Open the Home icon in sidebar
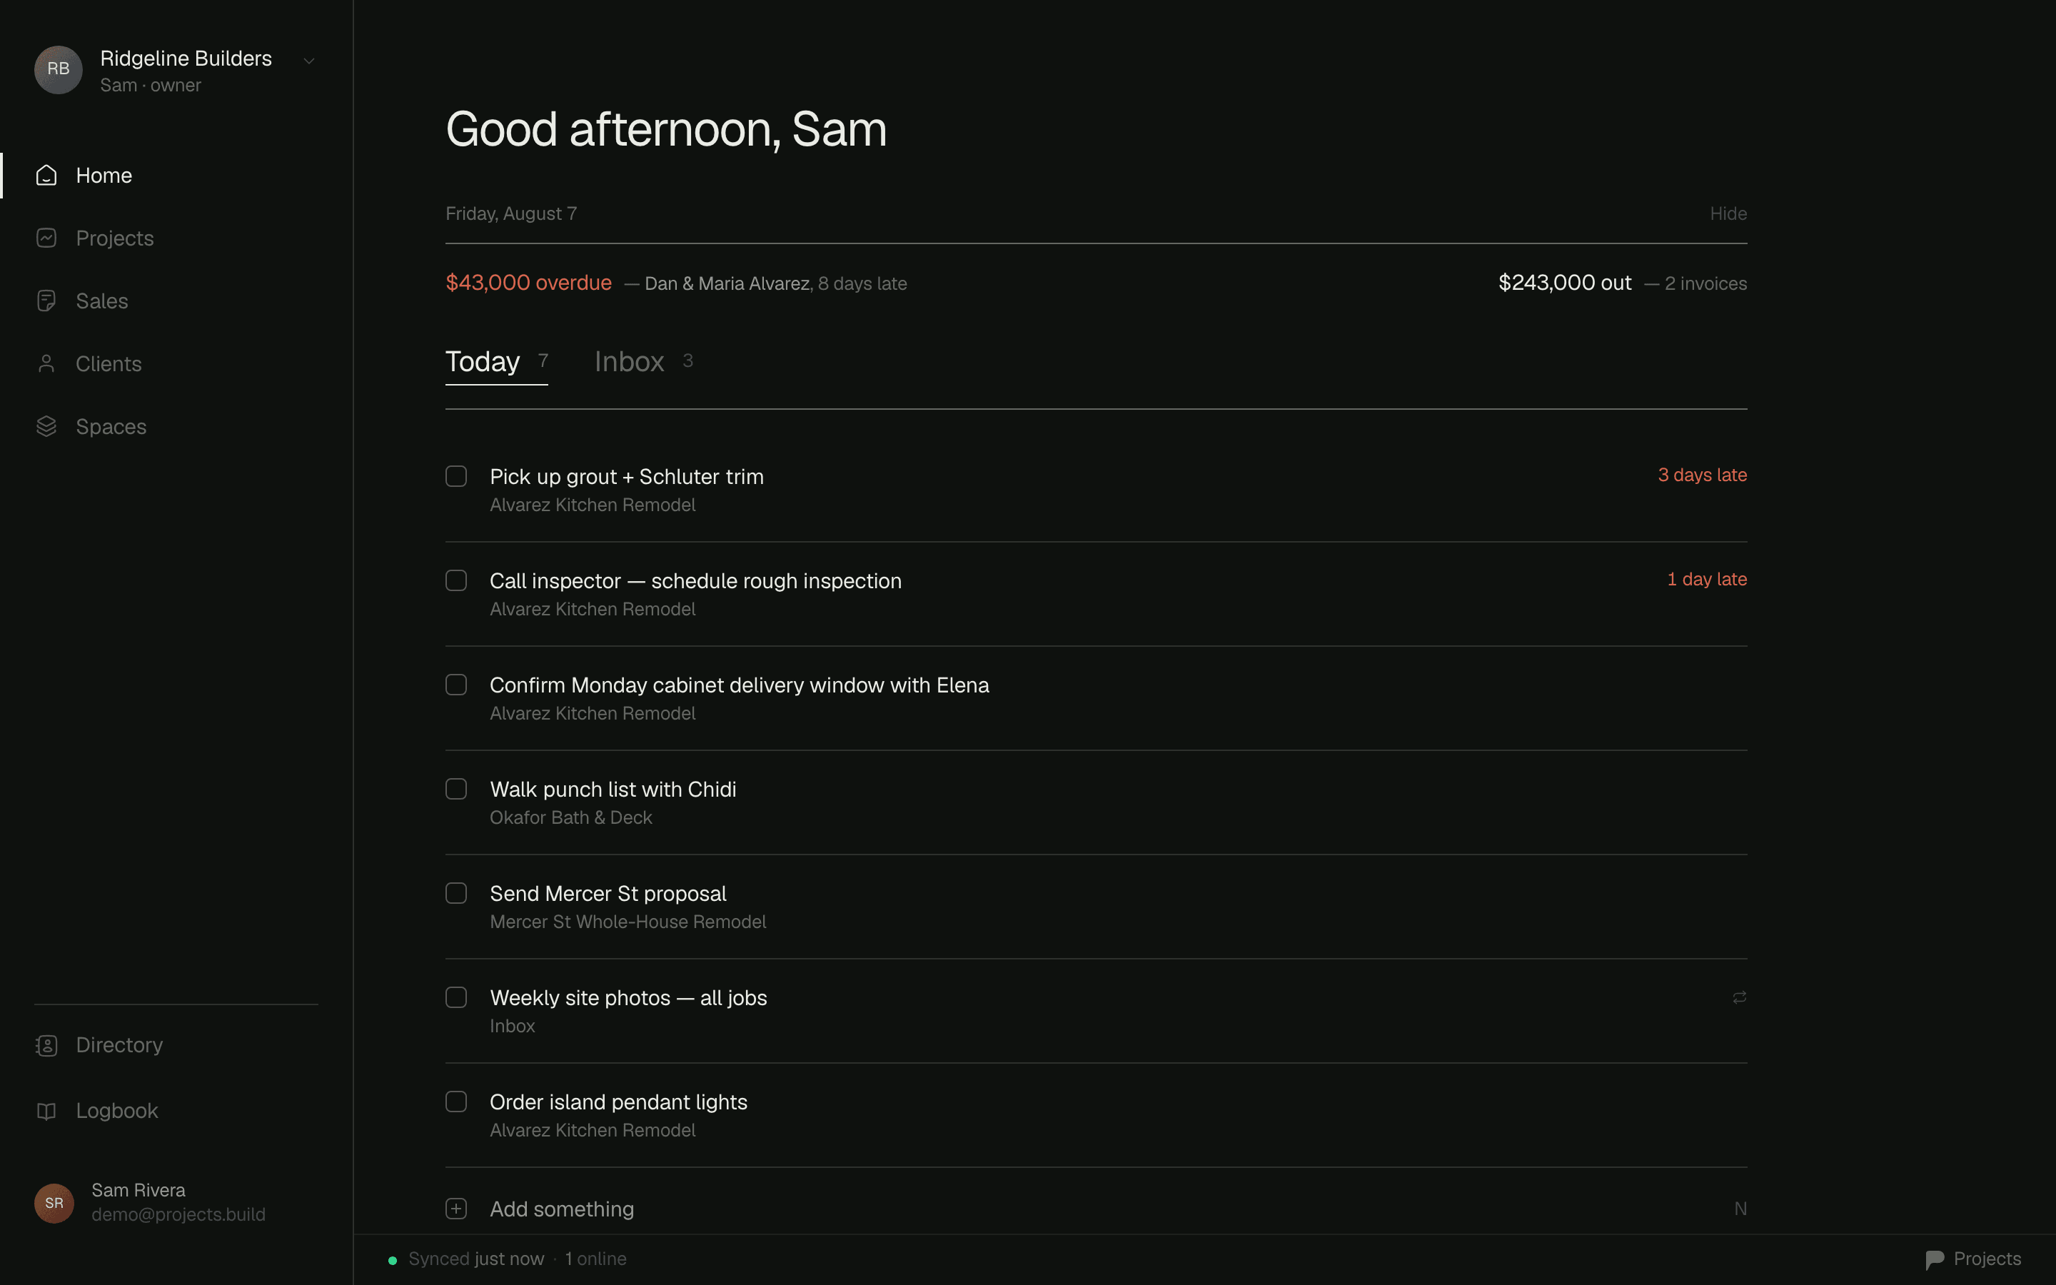 click(x=46, y=175)
